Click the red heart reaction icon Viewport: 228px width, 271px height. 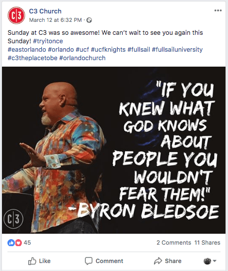point(18,243)
